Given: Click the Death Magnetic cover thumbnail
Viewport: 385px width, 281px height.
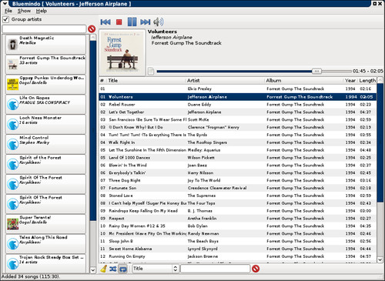Looking at the screenshot, I should pyautogui.click(x=12, y=45).
